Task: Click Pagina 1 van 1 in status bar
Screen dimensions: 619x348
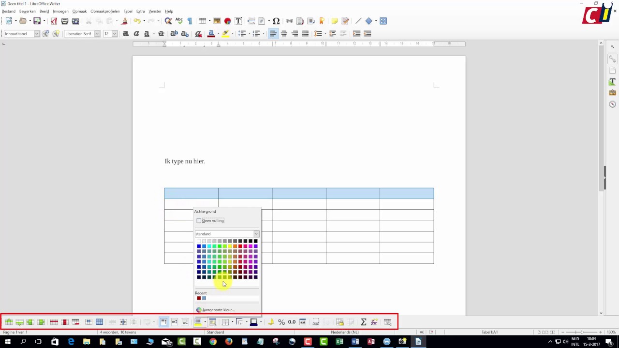Action: (x=15, y=332)
